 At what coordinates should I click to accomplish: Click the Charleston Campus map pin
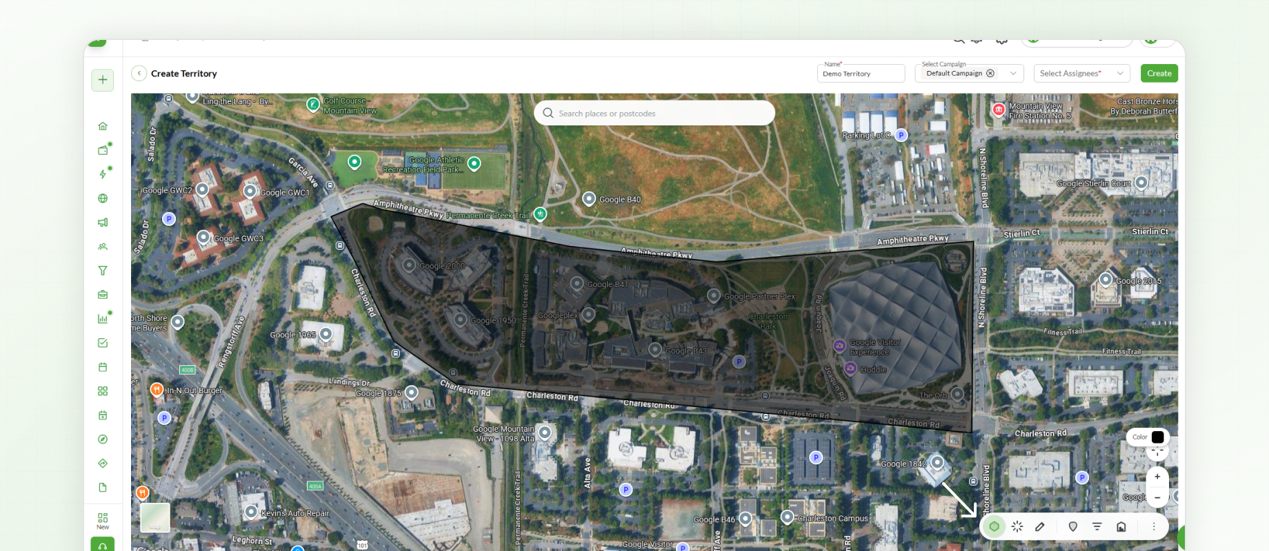[x=787, y=517]
